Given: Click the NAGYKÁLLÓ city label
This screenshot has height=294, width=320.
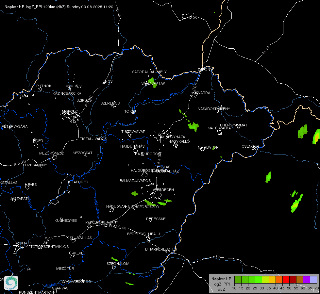Looking at the screenshot, I should point(179,141).
